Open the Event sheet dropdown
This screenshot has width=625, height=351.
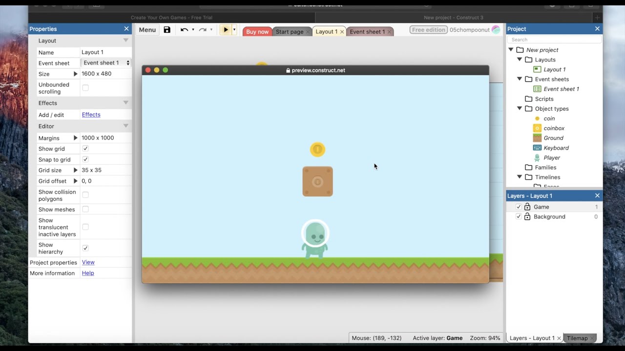[x=106, y=63]
